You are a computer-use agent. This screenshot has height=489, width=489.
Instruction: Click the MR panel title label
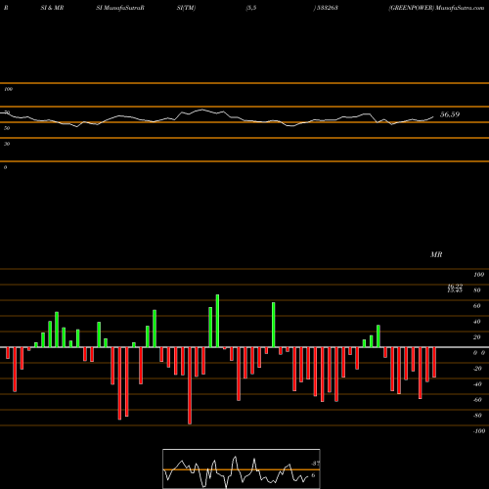[436, 254]
